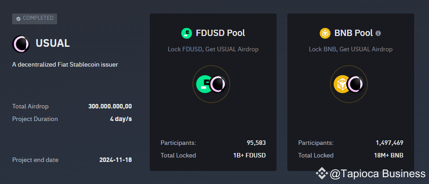Click BNB pool participants count 1,497,469

389,143
